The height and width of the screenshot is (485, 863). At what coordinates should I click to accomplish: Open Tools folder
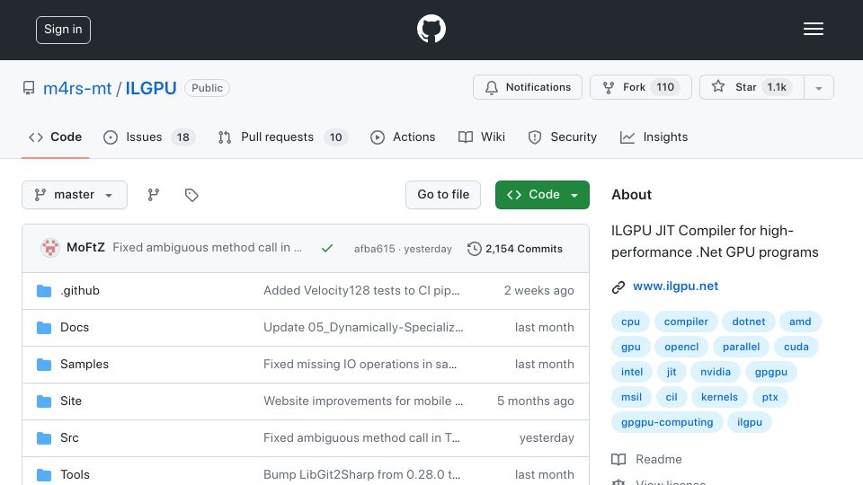(75, 474)
